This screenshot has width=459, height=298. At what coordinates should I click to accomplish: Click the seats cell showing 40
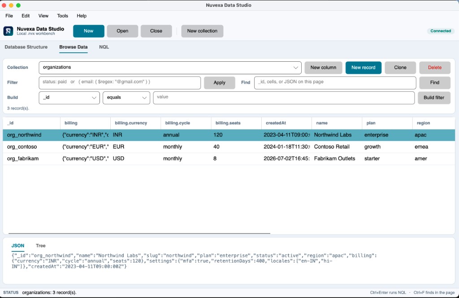click(237, 147)
